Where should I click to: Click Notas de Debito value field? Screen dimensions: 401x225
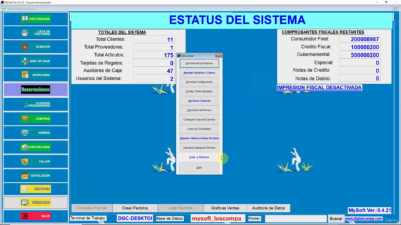[360, 78]
